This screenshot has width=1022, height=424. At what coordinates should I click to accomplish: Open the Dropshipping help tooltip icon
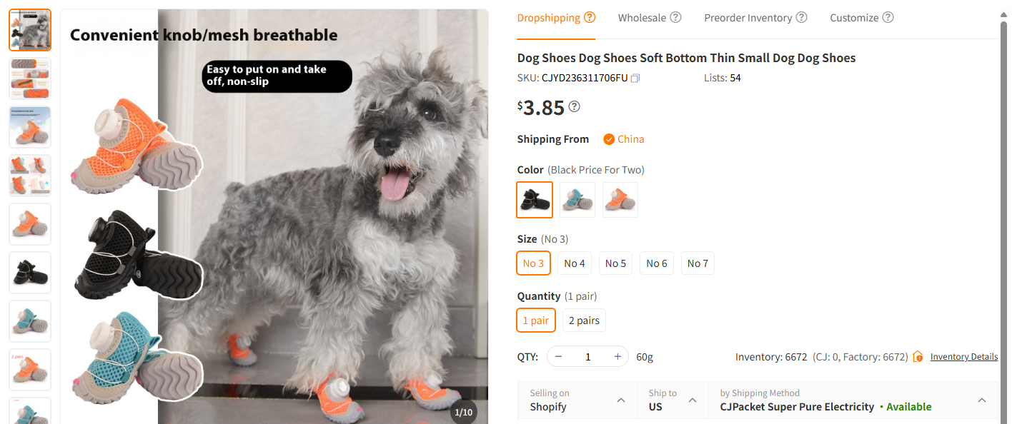coord(590,17)
